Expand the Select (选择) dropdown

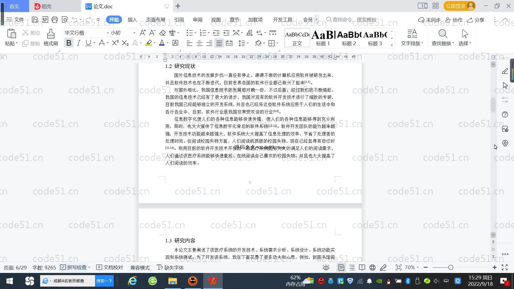pos(465,43)
